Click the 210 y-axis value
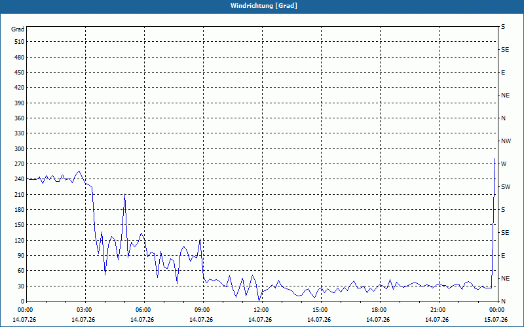This screenshot has width=524, height=327. click(x=20, y=194)
